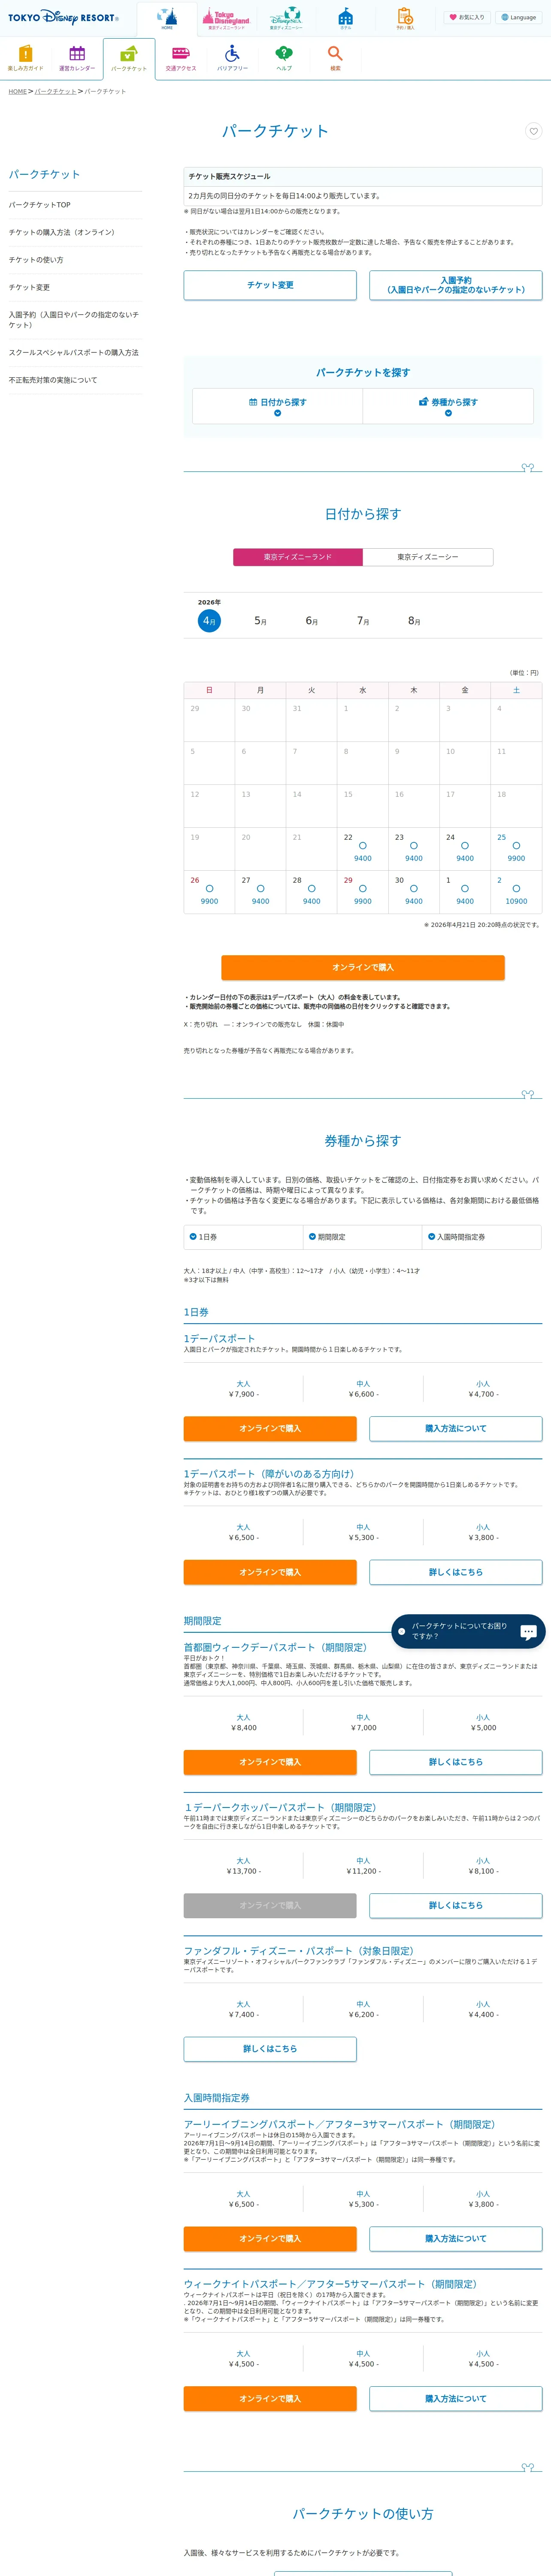Open the 予約・購入 clipboard icon
Viewport: 551px width, 2576px height.
[x=405, y=18]
